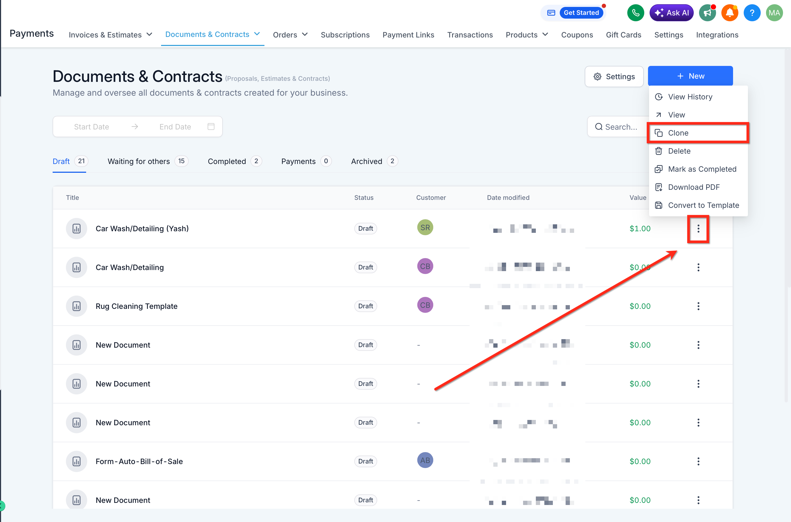This screenshot has width=791, height=522.
Task: Click the Start Date field
Action: 91,127
